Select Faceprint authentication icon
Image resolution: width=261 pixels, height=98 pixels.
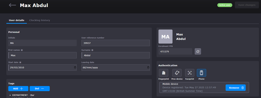(x=190, y=73)
